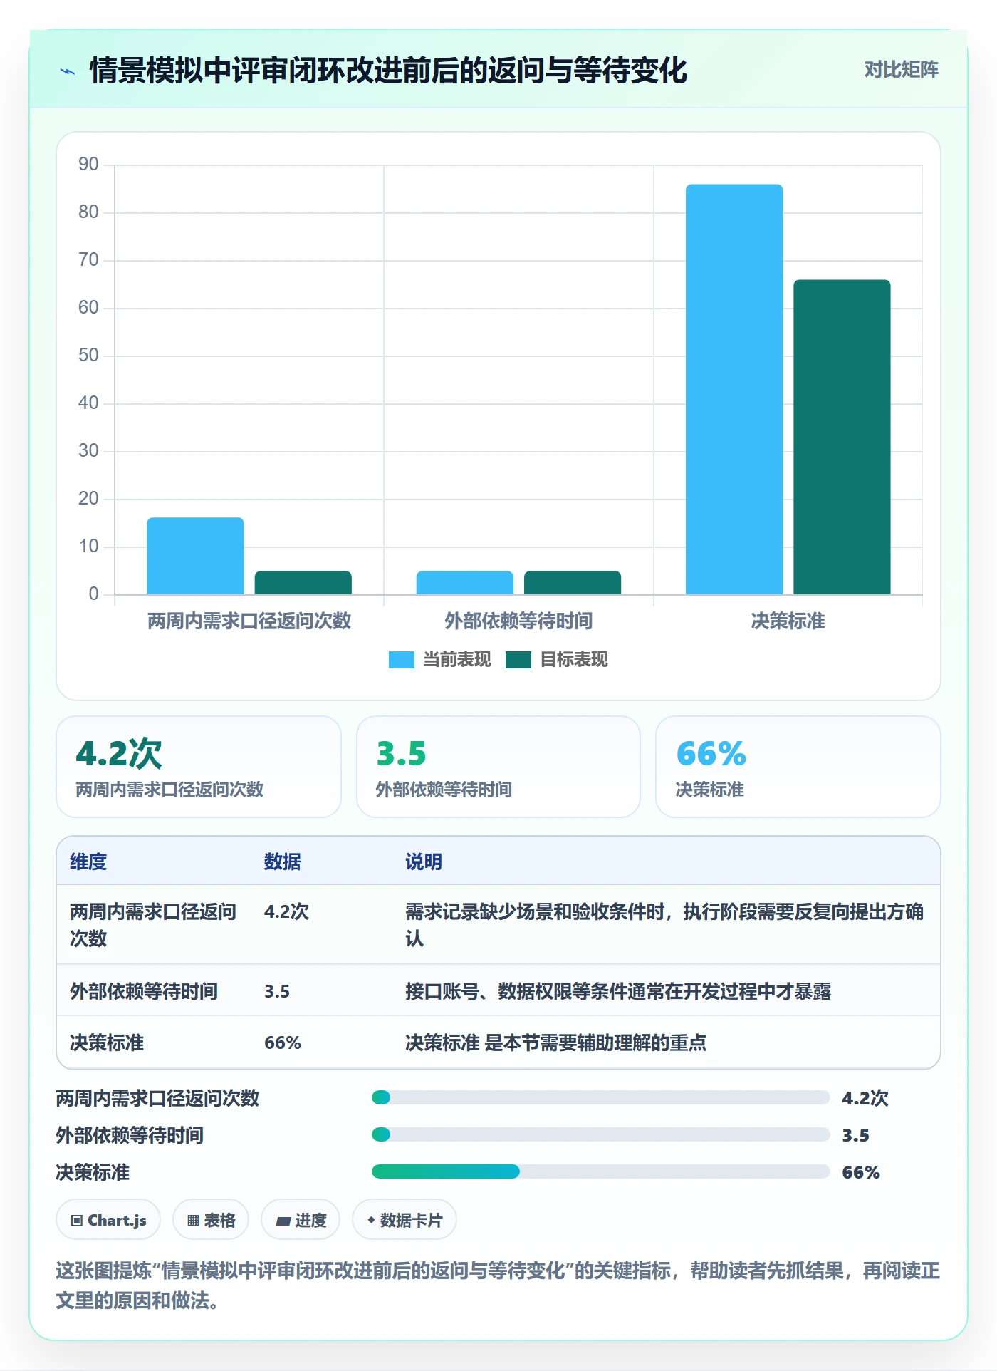Click the 两周内需求口径返问次数 progress bar
The height and width of the screenshot is (1371, 997).
[600, 1097]
